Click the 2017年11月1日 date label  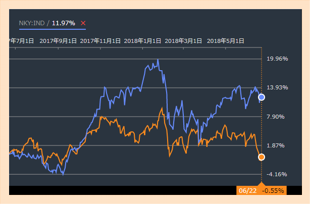(100, 40)
